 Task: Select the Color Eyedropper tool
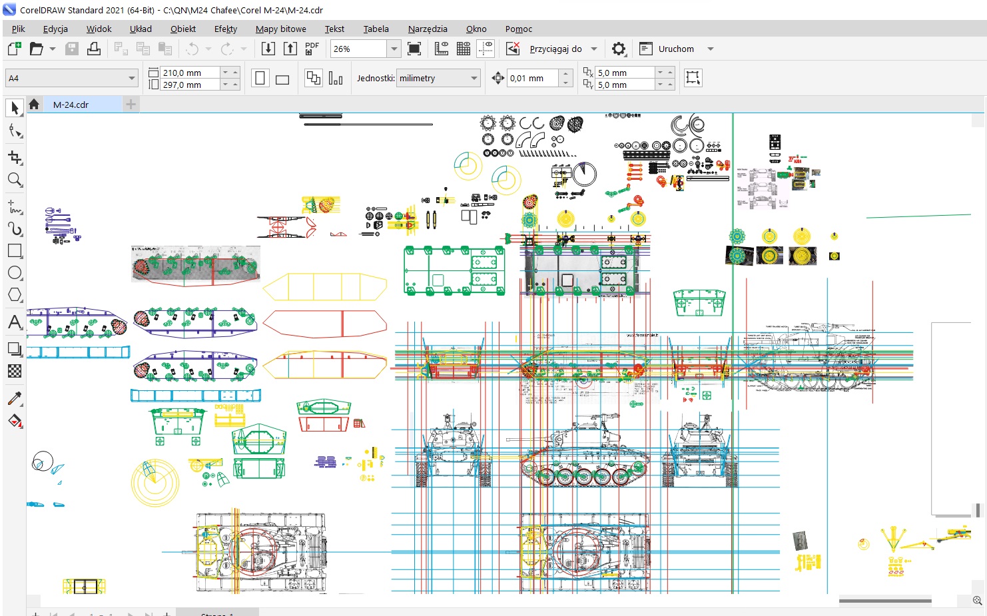pyautogui.click(x=15, y=398)
